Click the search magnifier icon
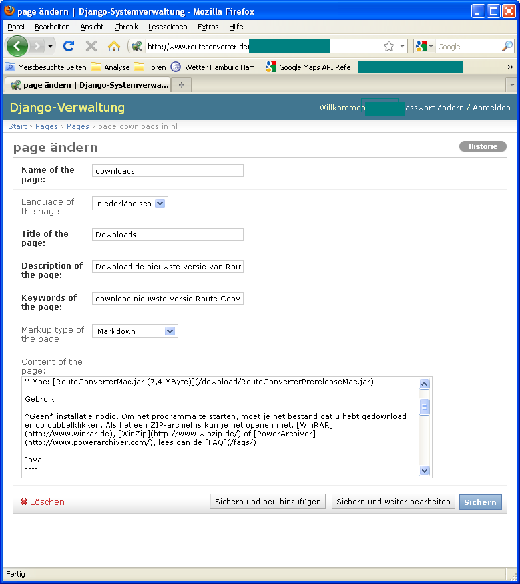 [x=507, y=46]
